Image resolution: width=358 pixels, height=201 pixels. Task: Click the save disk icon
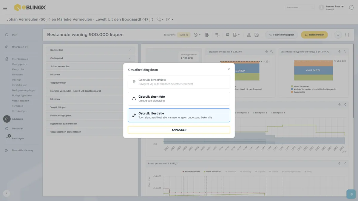(x=257, y=35)
